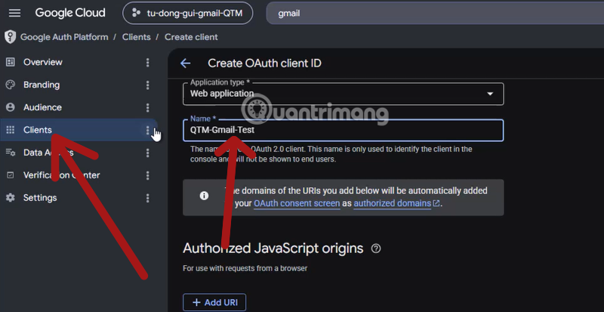Click the search box containing gmail
The height and width of the screenshot is (312, 604).
pos(436,13)
